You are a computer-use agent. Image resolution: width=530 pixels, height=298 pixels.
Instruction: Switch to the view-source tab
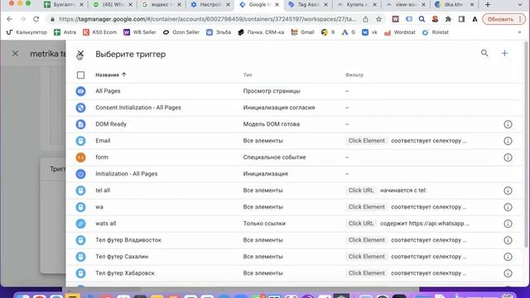tap(406, 5)
